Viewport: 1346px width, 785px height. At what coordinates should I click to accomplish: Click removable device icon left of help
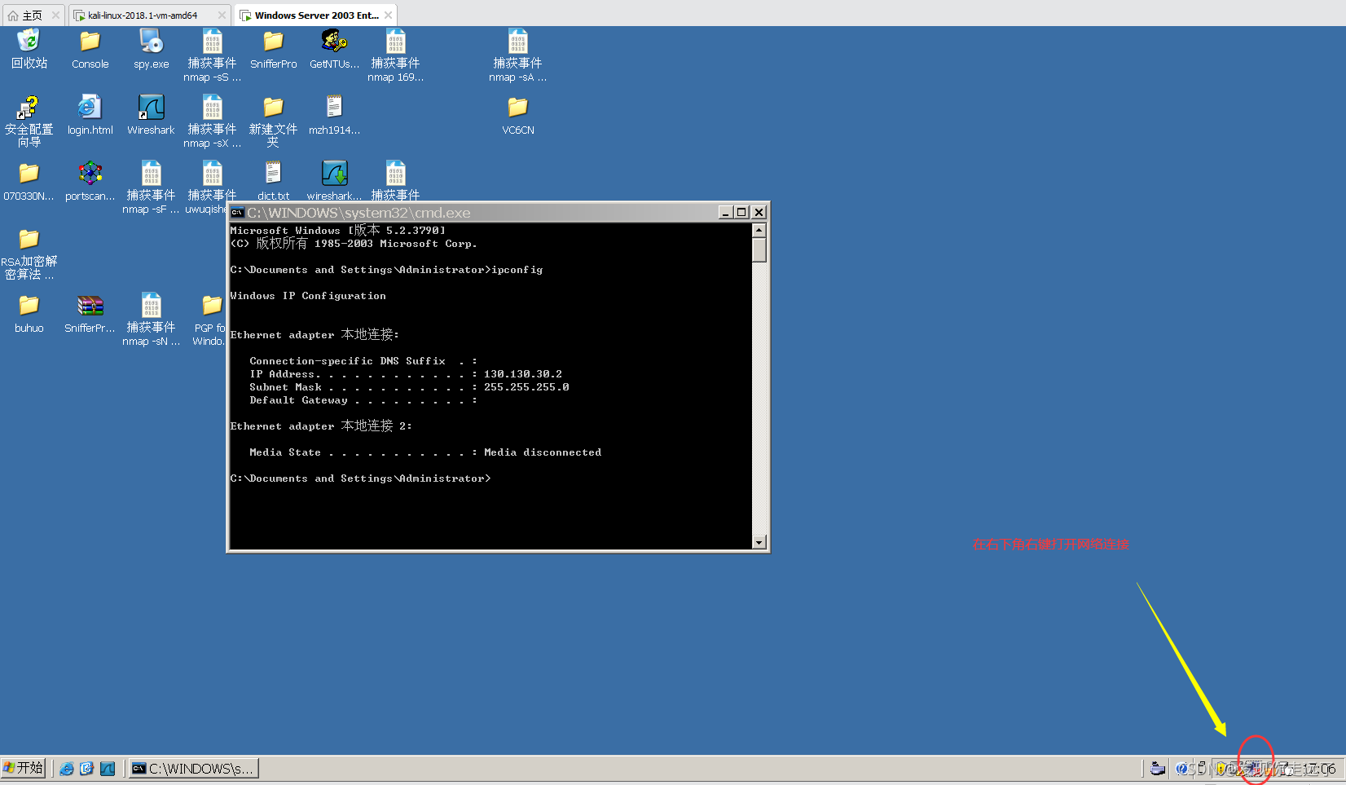pos(1158,769)
